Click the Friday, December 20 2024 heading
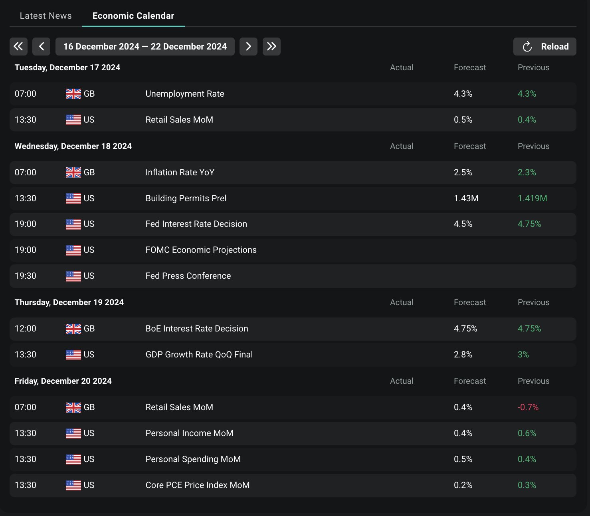 click(x=63, y=381)
